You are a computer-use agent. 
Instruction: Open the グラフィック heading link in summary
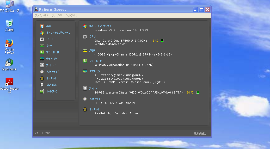click(x=94, y=71)
